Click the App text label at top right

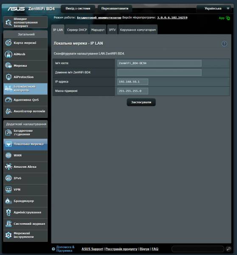(x=222, y=18)
